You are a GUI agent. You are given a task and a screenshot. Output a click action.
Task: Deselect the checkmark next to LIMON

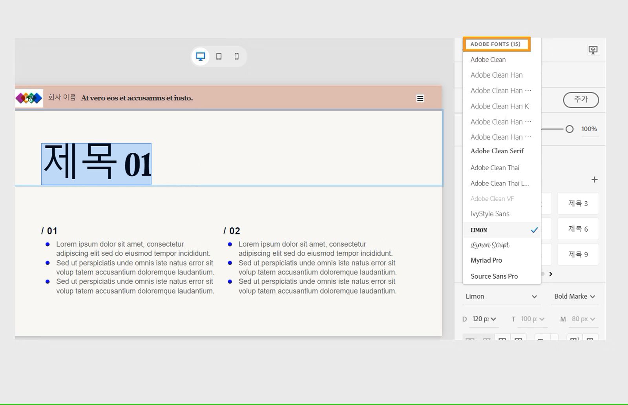point(534,230)
